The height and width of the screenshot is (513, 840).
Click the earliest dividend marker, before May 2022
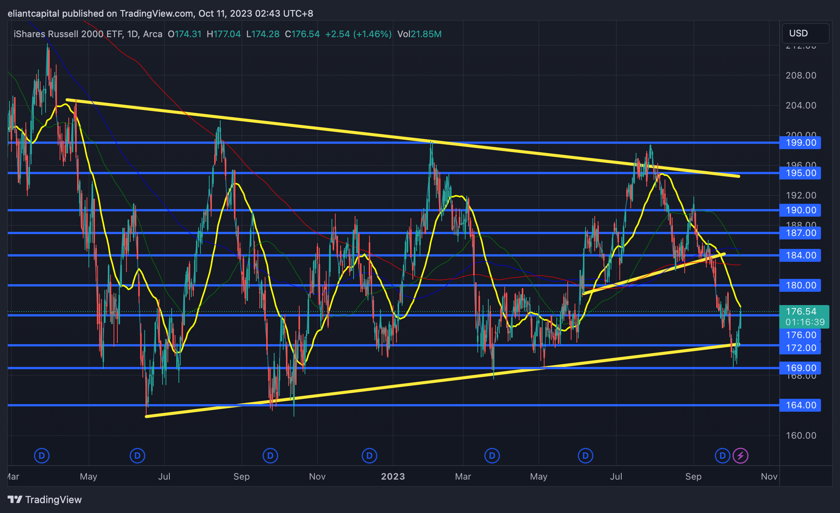point(42,455)
